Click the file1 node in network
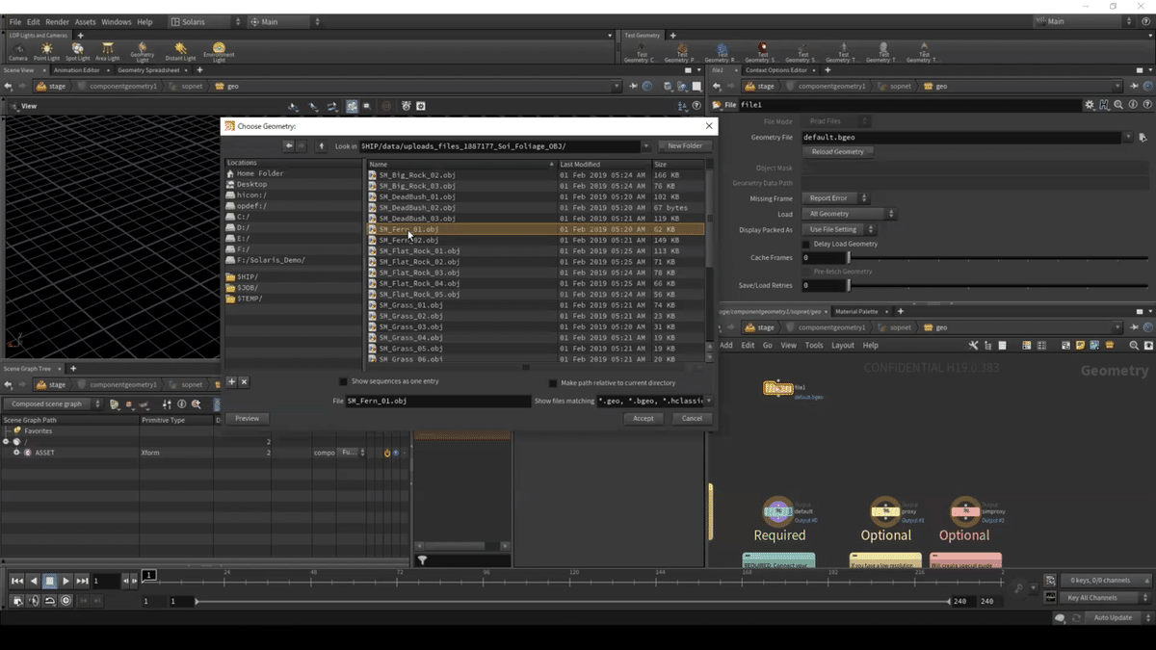This screenshot has width=1156, height=650. click(778, 388)
